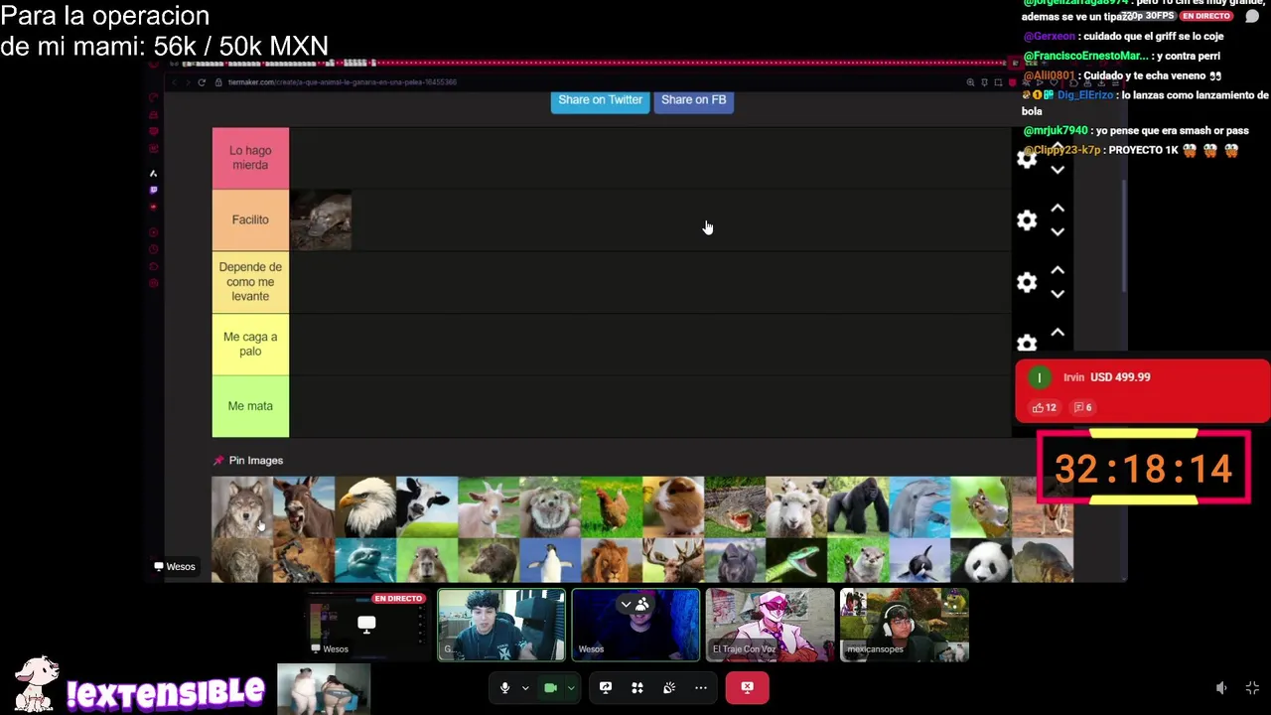Select the lion image
The image size is (1271, 715).
tap(612, 560)
